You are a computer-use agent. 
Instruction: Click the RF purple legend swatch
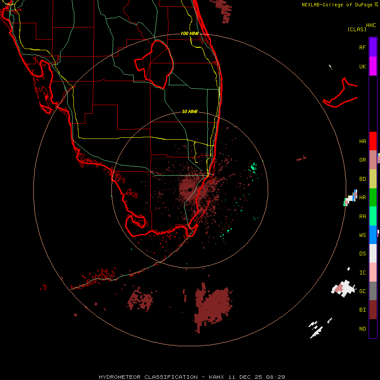click(x=373, y=47)
